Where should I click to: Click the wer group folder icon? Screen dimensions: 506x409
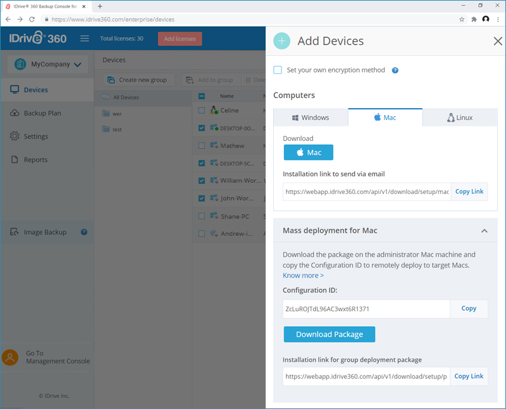(106, 113)
